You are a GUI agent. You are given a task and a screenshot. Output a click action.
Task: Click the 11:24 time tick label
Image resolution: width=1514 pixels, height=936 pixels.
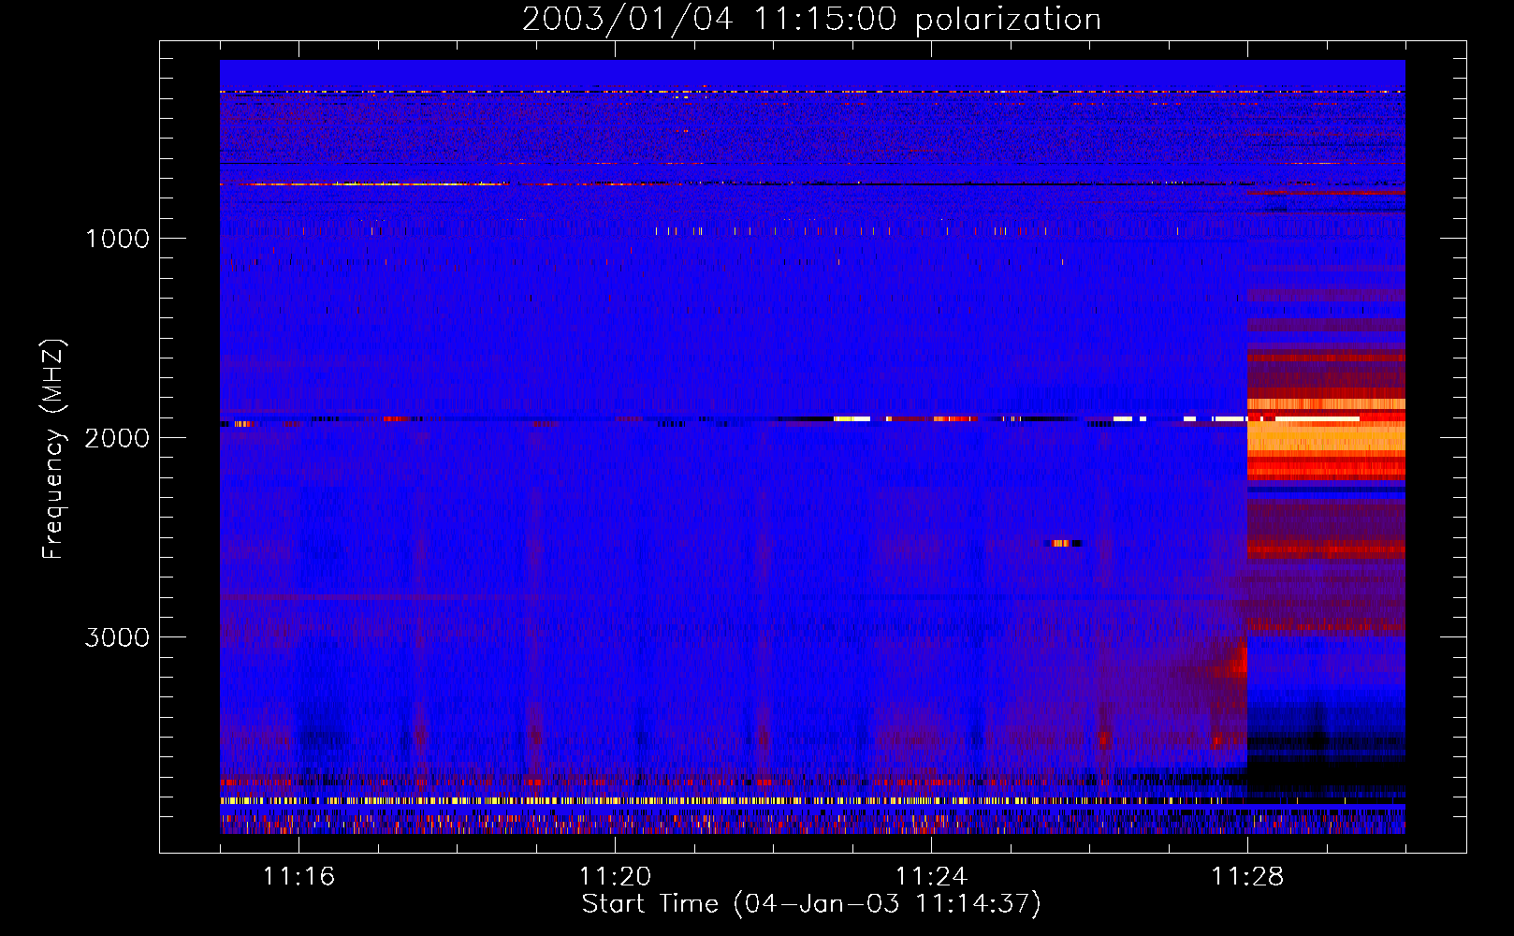coord(931,876)
